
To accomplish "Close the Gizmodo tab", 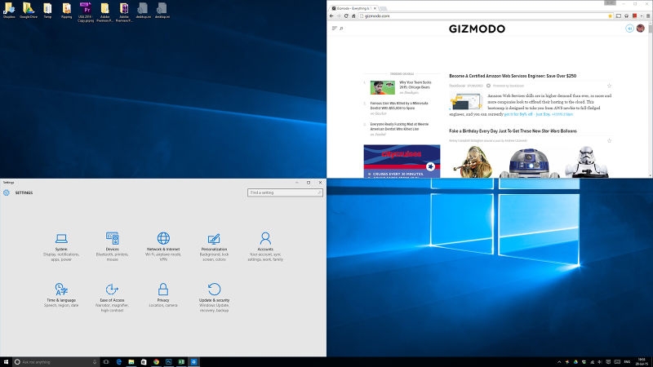I will tap(375, 8).
